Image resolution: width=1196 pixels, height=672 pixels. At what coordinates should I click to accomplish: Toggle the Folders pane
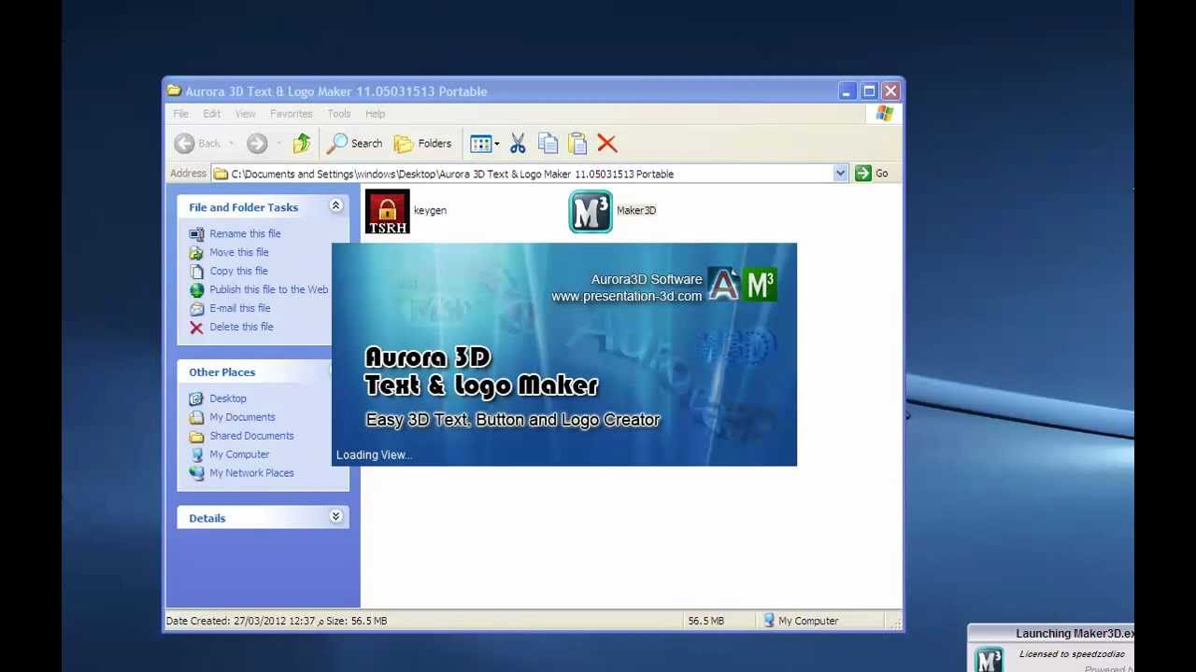click(x=422, y=144)
